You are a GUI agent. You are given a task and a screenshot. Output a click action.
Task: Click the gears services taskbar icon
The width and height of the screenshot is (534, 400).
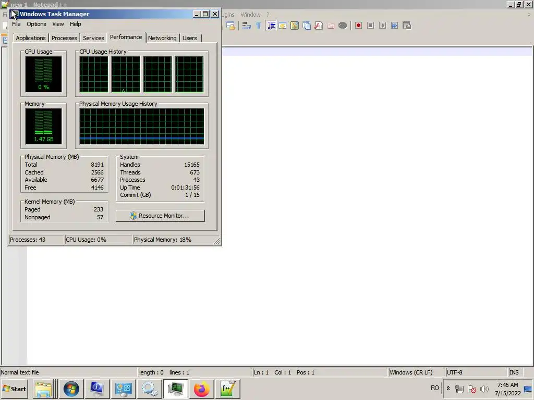150,389
